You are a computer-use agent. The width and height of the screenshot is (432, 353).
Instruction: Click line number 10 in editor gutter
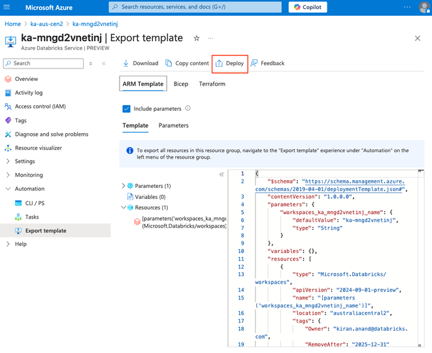tap(241, 251)
